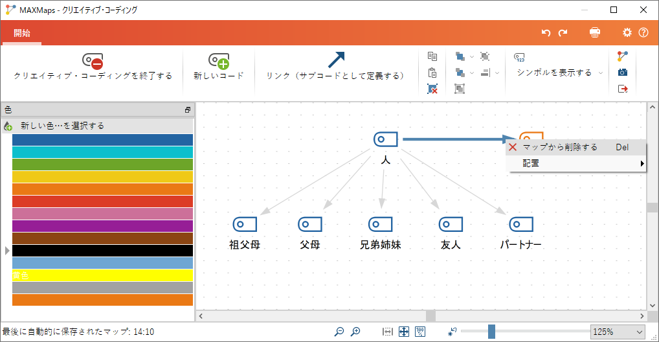
Task: Open the 配置 context menu entry
Action: click(575, 163)
